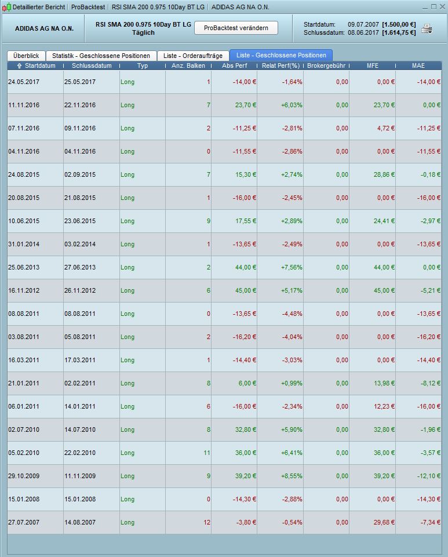Screen dimensions: 448x557
Task: Select the trade starting 24.05.2017
Action: 224,82
